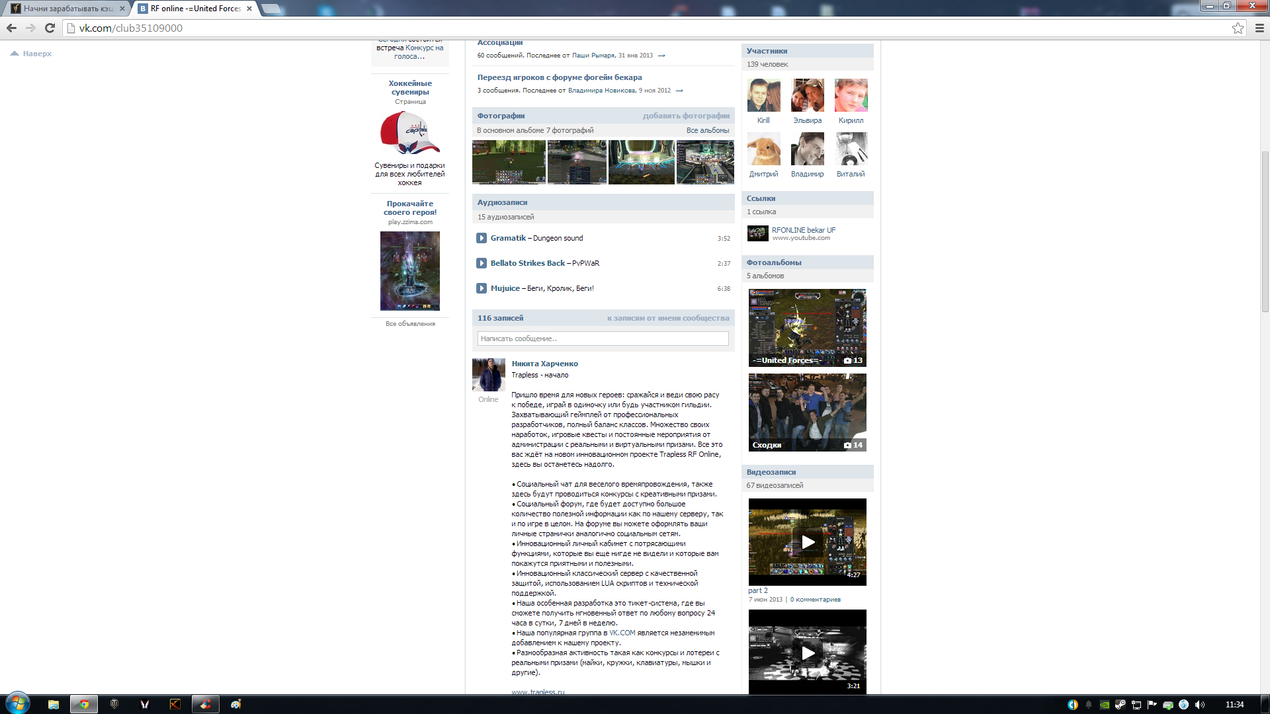Open Виталий's member avatar

[851, 149]
